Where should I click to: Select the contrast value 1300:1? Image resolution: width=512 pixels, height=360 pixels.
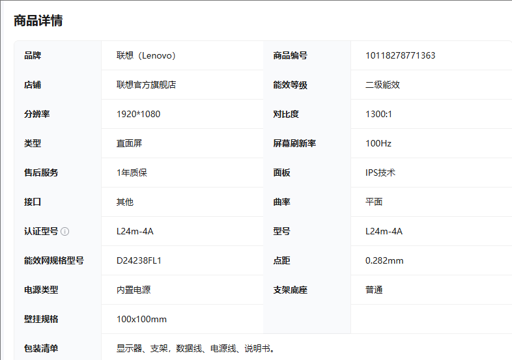tap(378, 114)
